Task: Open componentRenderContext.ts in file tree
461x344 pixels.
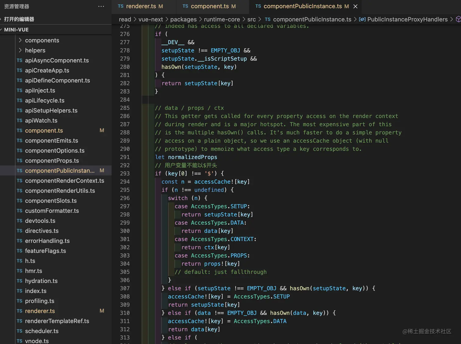Action: [64, 181]
